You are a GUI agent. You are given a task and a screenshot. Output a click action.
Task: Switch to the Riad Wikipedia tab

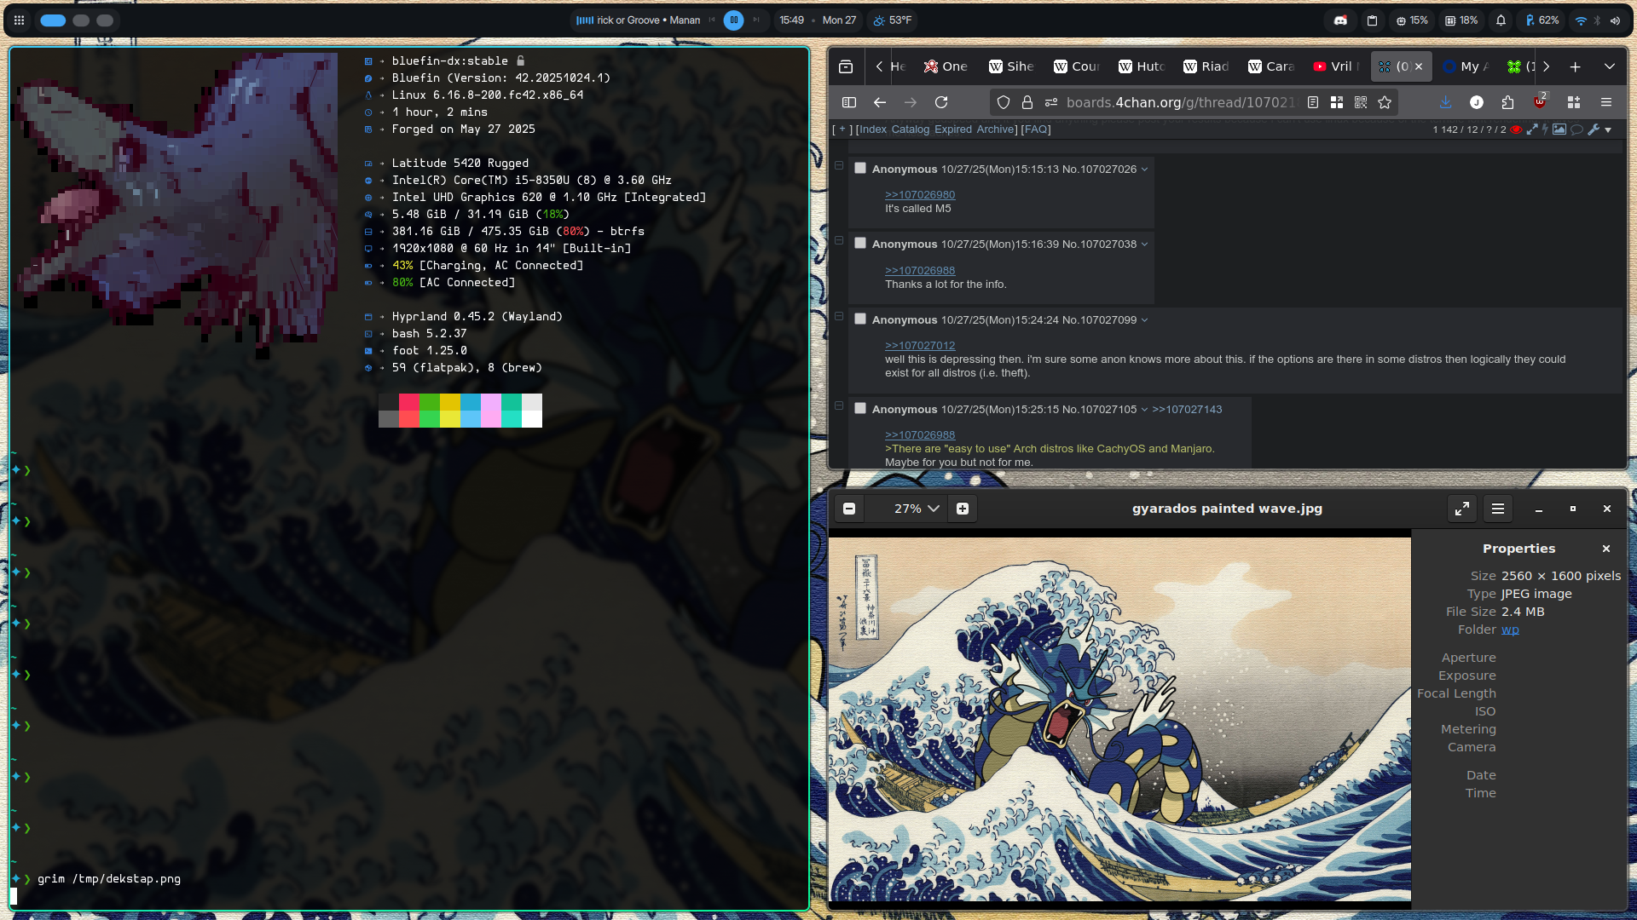pyautogui.click(x=1206, y=66)
